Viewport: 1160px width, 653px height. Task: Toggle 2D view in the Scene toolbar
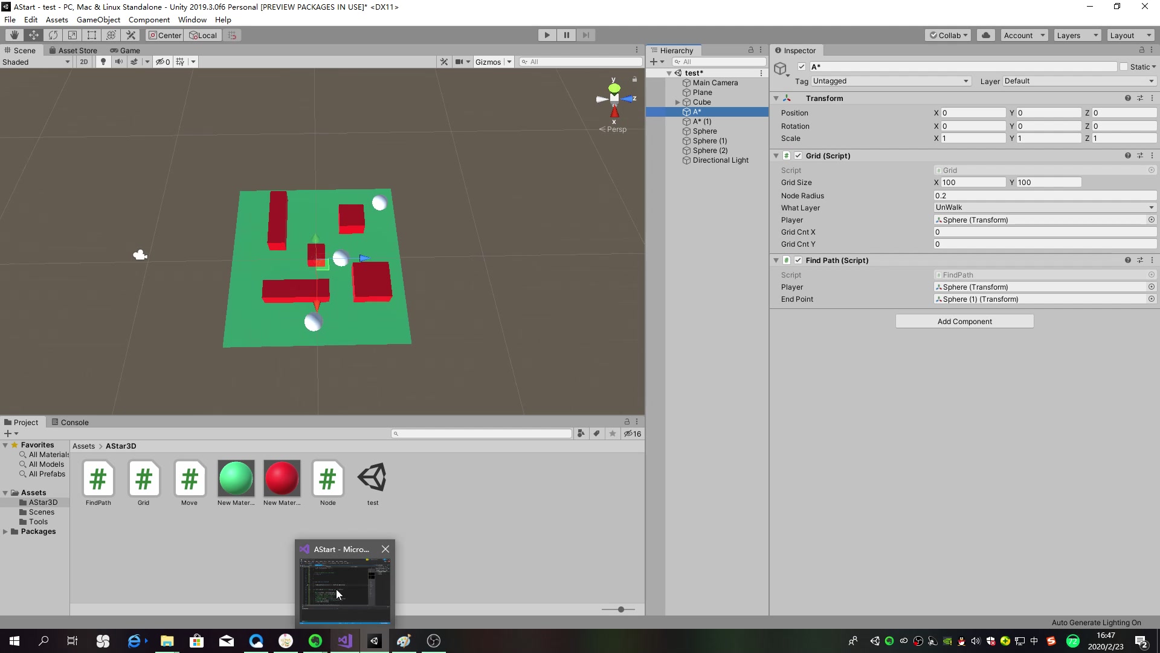83,61
